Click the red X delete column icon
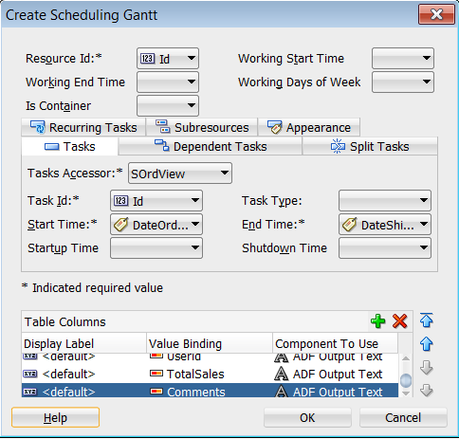This screenshot has height=439, width=459. 400,321
